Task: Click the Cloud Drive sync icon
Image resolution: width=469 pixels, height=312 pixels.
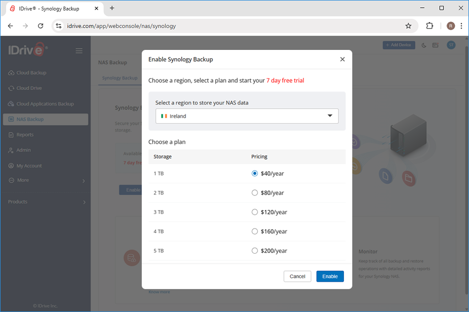Action: (x=11, y=88)
